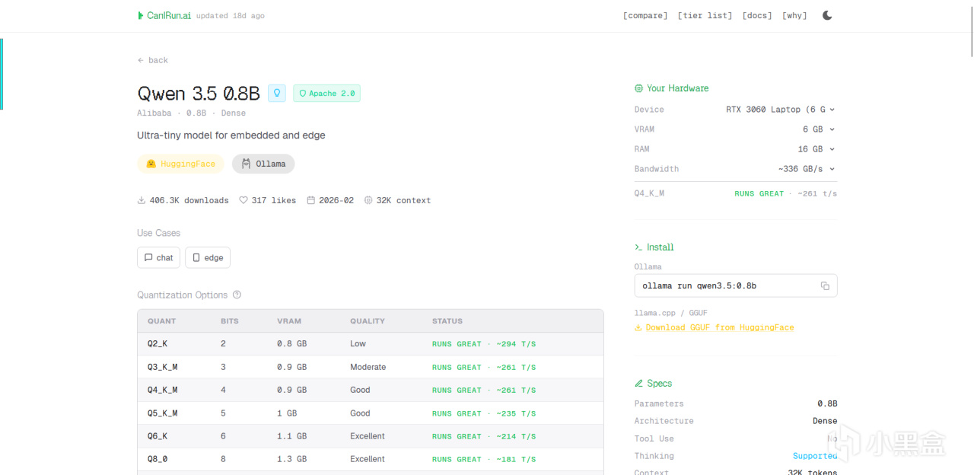974x475 pixels.
Task: Open Quantization Options help icon
Action: tap(237, 295)
